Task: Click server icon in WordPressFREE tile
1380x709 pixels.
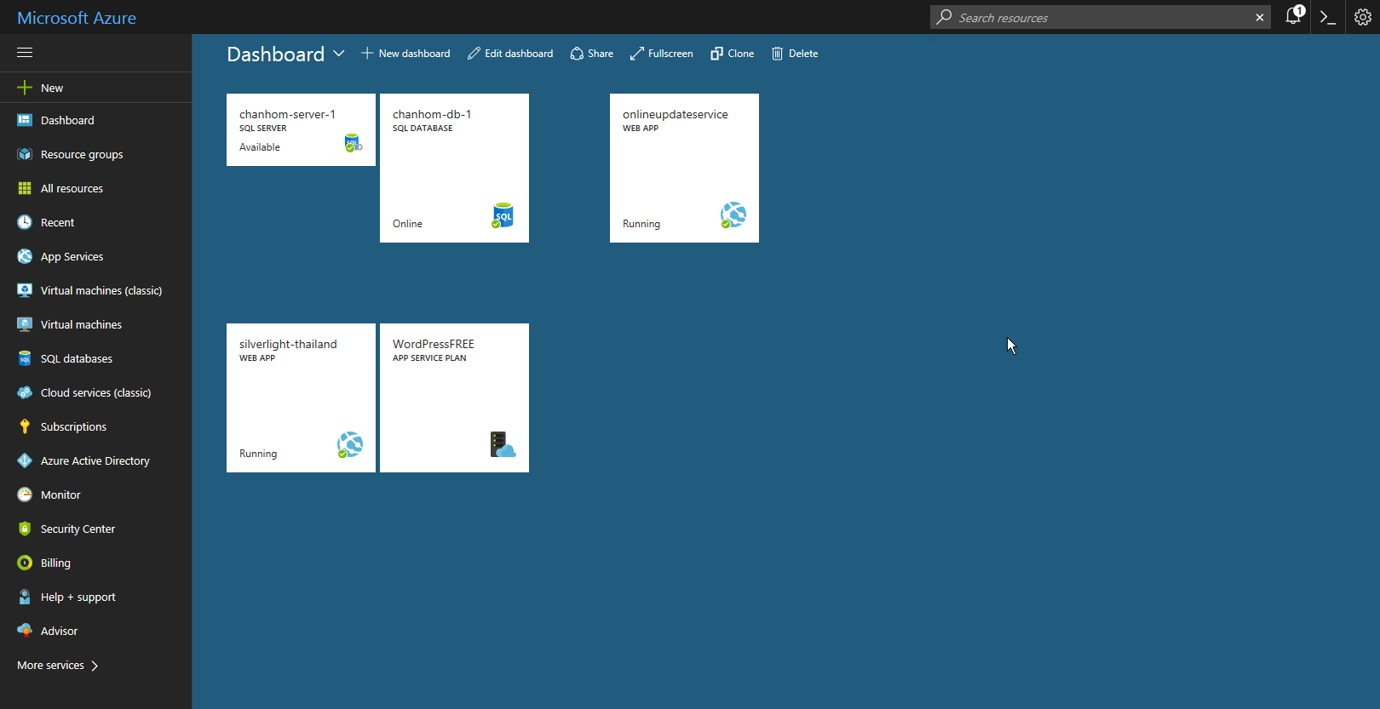Action: [503, 444]
